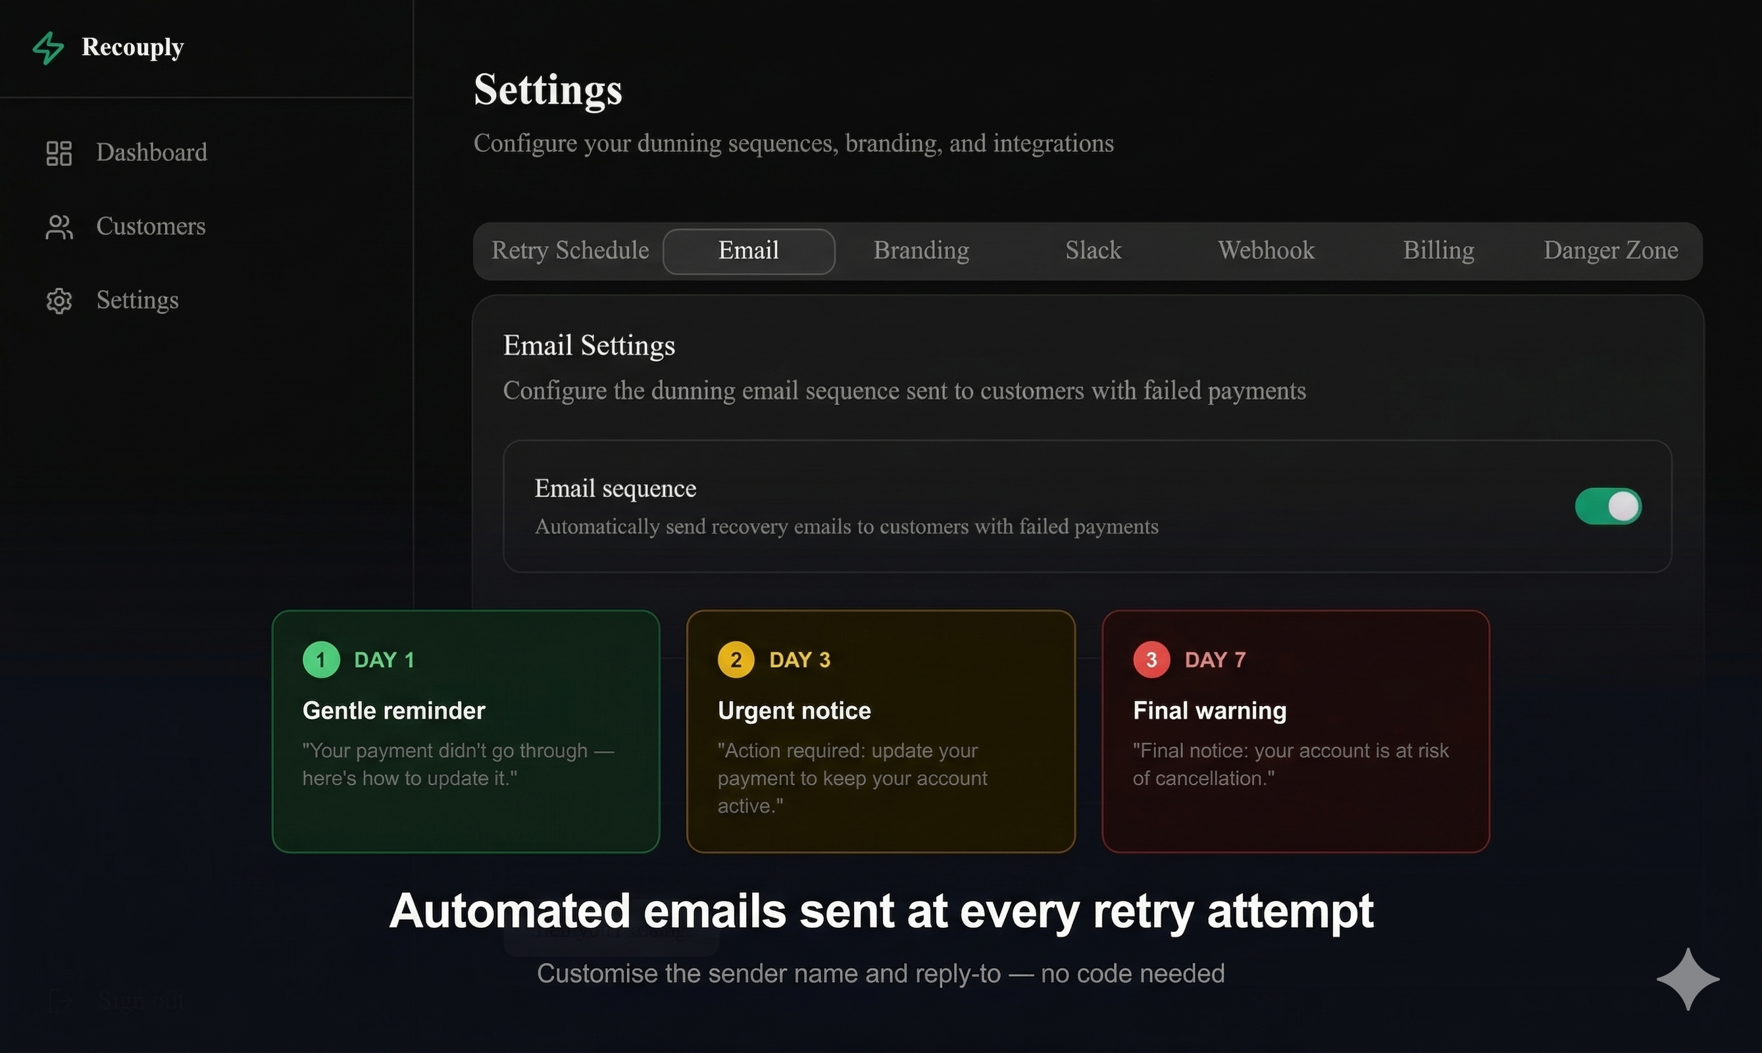
Task: Disable the Email sequence toggle
Action: tap(1608, 506)
